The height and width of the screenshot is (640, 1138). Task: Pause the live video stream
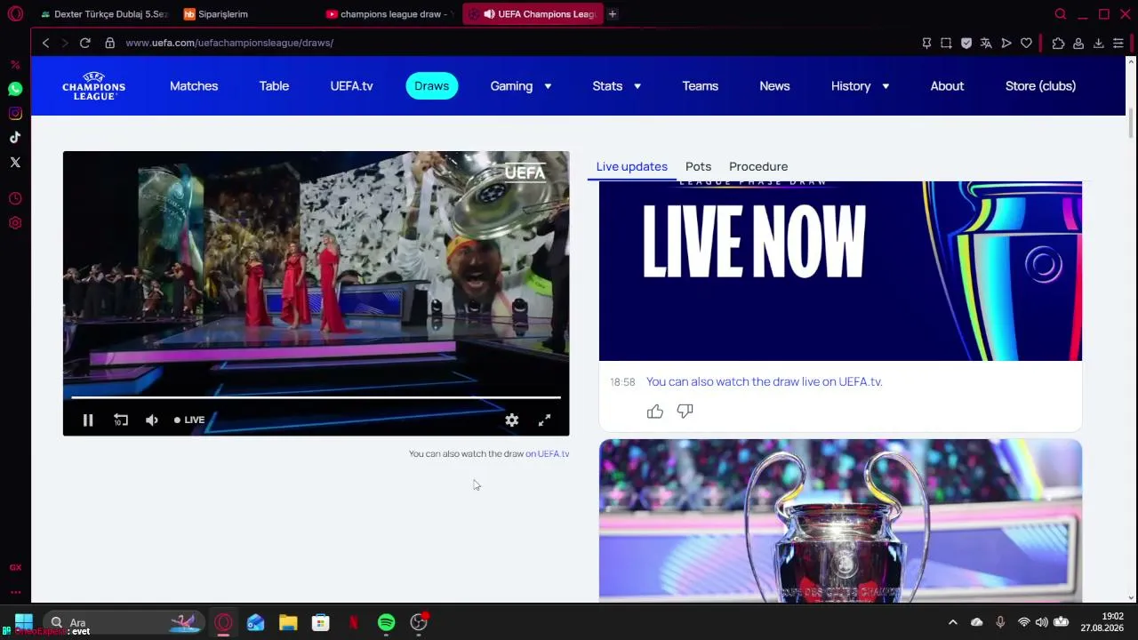pyautogui.click(x=88, y=420)
